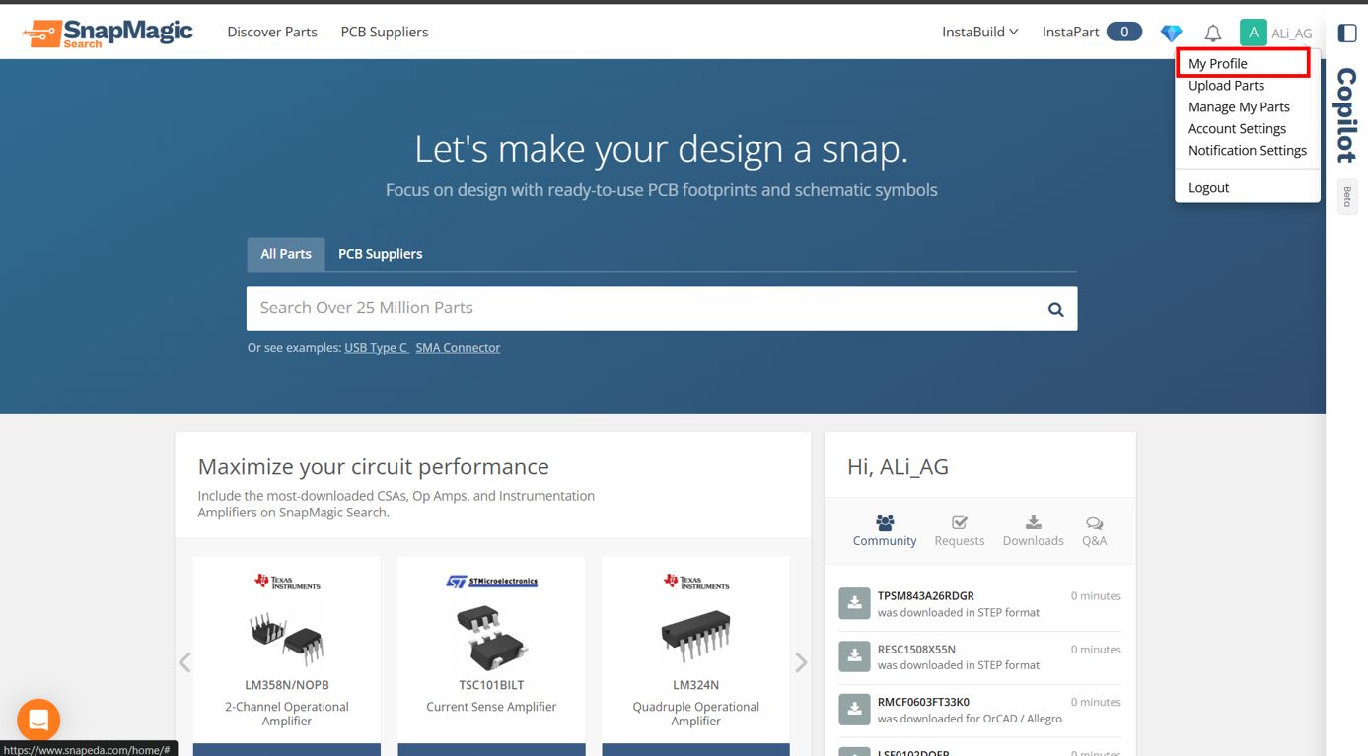The height and width of the screenshot is (756, 1368).
Task: Go to Account Settings
Action: coord(1237,128)
